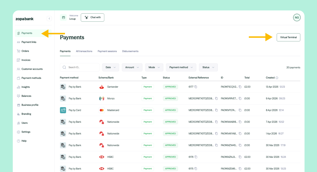Copy ID of the Santander payment

point(240,87)
